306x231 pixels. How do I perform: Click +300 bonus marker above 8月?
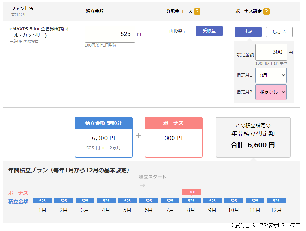click(x=191, y=192)
